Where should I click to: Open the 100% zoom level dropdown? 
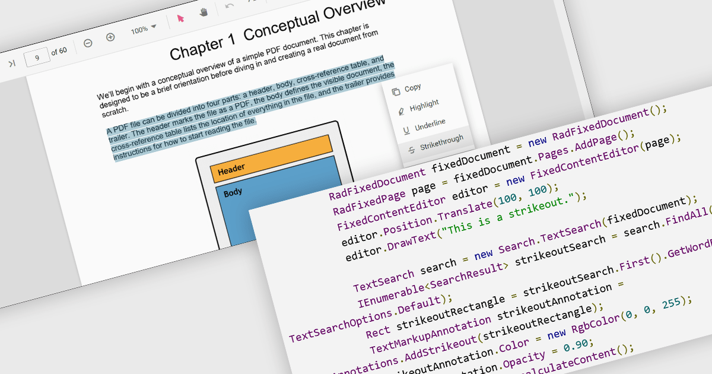144,29
